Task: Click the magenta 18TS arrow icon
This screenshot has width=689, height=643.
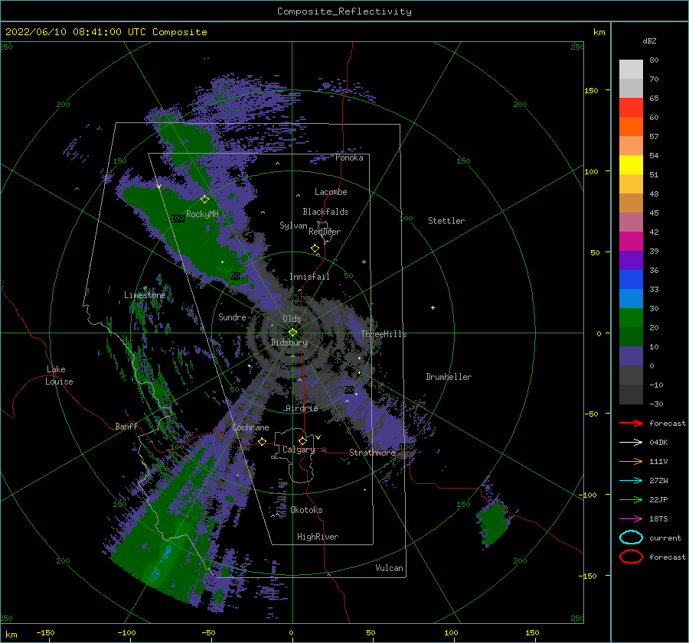Action: point(631,519)
